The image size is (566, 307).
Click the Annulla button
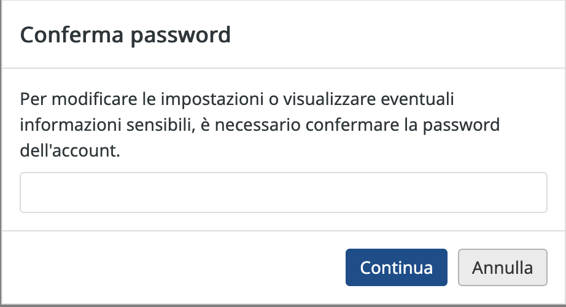click(x=503, y=267)
